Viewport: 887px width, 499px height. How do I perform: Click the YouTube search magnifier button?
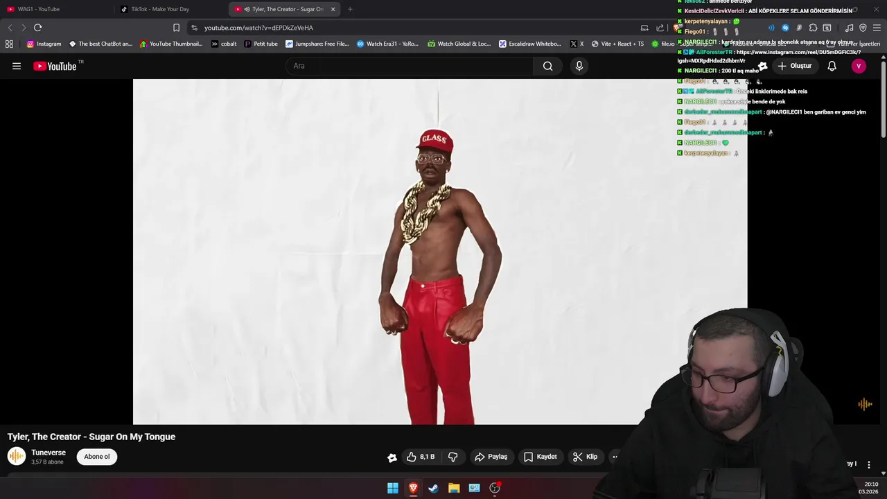[547, 66]
